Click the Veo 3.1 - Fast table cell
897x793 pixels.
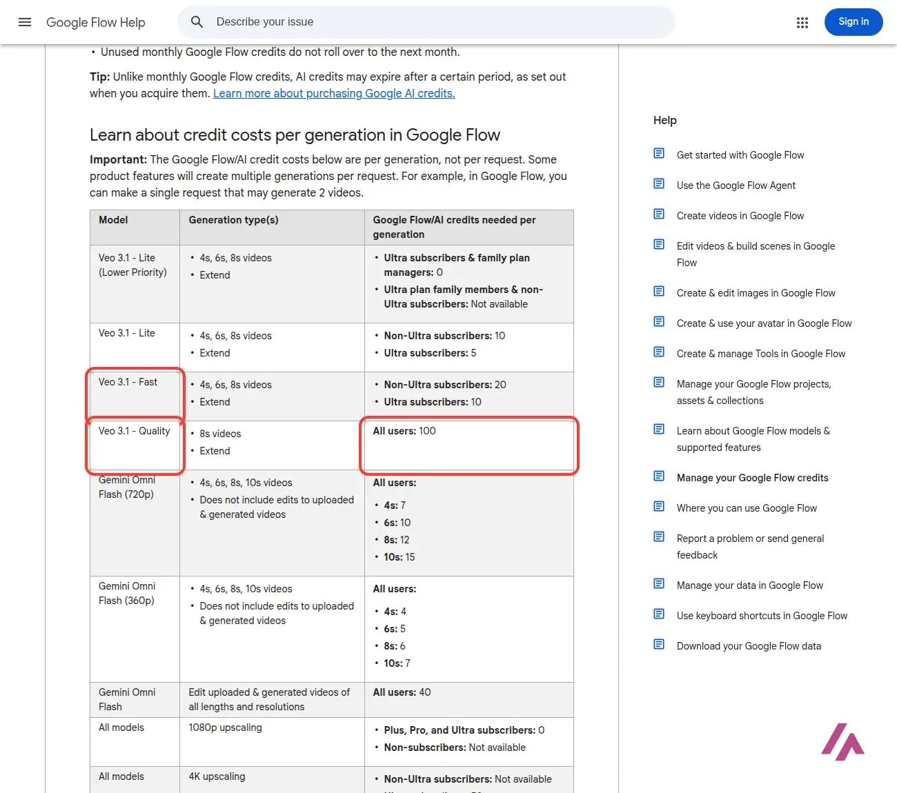pos(135,396)
